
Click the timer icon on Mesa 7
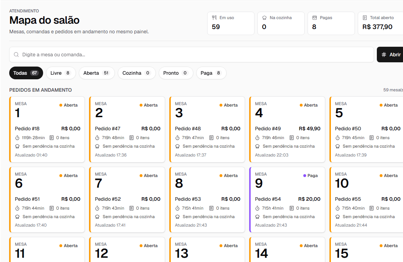pos(97,208)
